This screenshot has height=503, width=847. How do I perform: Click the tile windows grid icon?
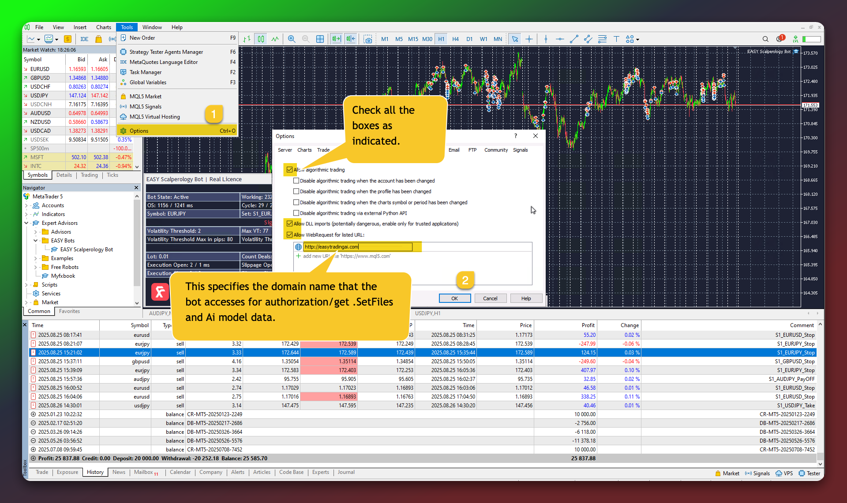pyautogui.click(x=320, y=39)
